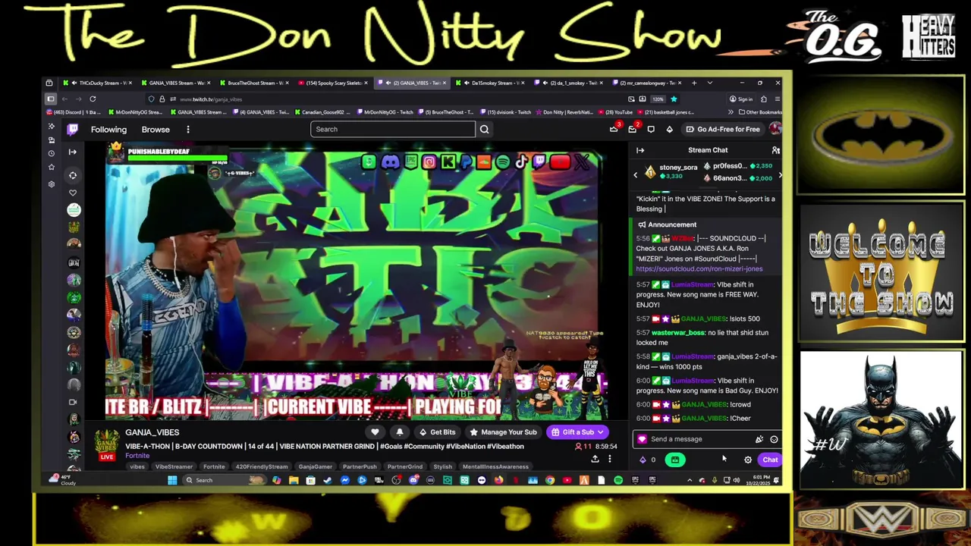Viewport: 971px width, 546px height.
Task: Reload the page in the browser
Action: [93, 99]
